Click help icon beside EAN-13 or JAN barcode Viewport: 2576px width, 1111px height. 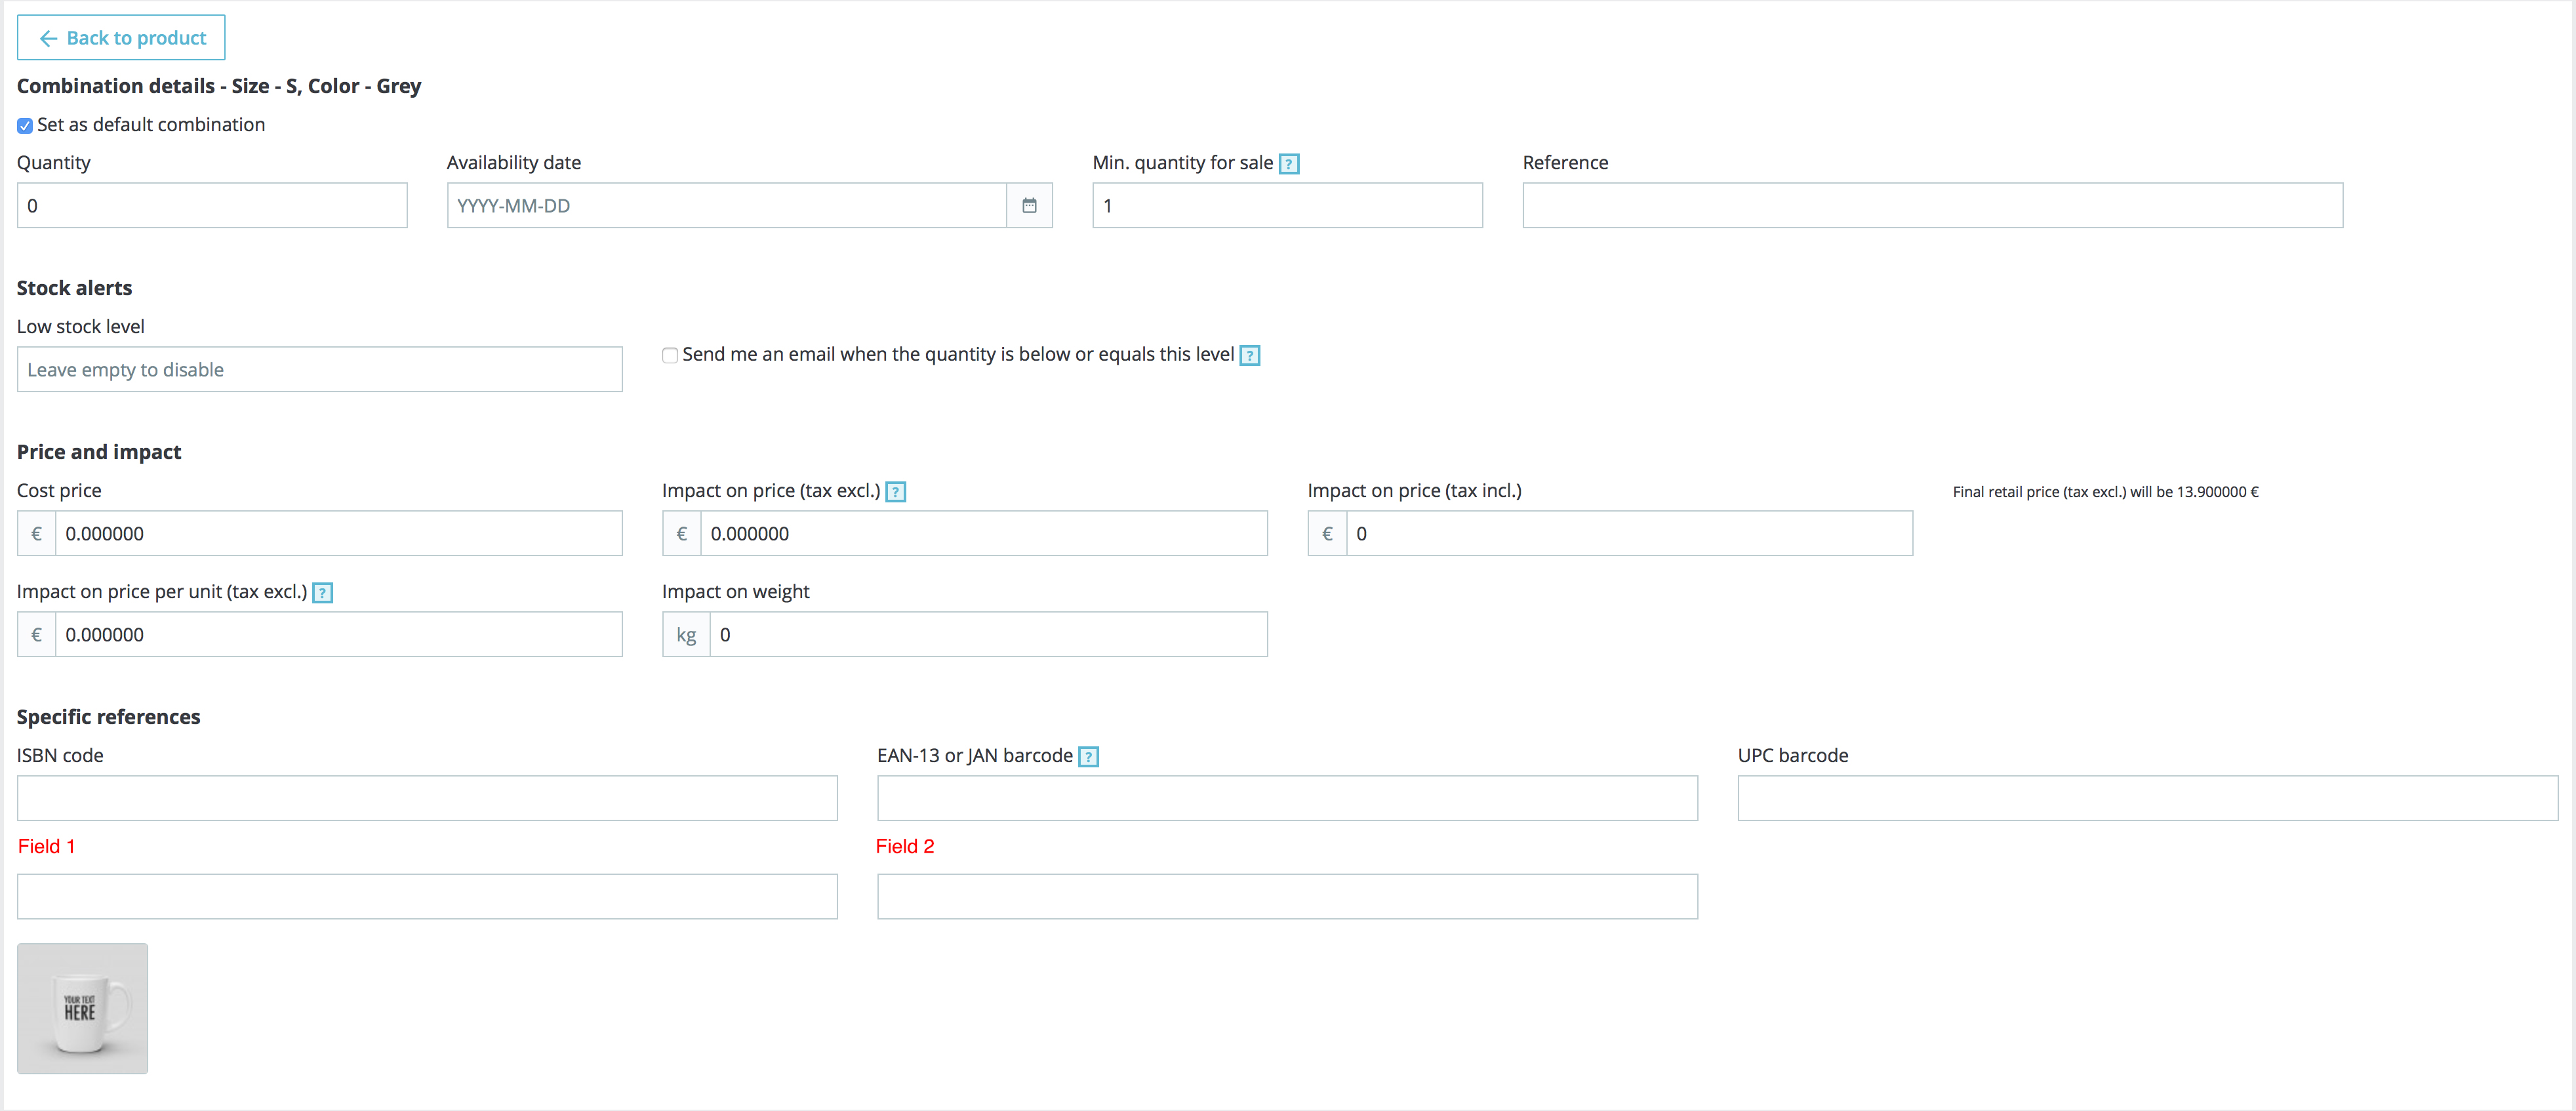(x=1088, y=756)
